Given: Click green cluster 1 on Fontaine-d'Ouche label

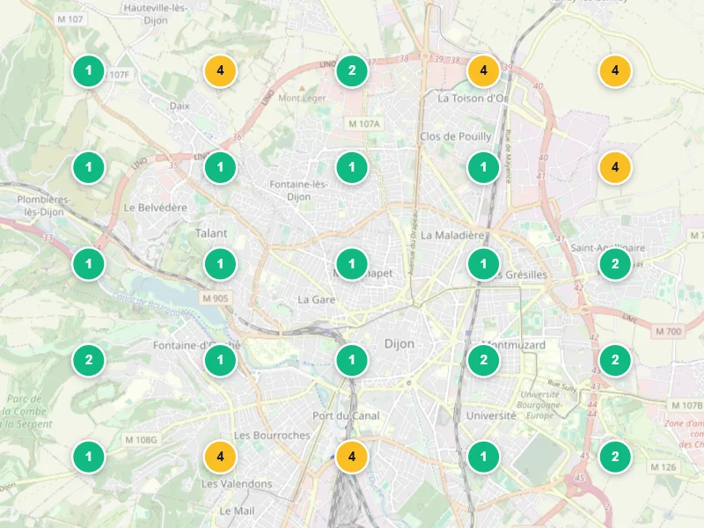Looking at the screenshot, I should coord(220,360).
